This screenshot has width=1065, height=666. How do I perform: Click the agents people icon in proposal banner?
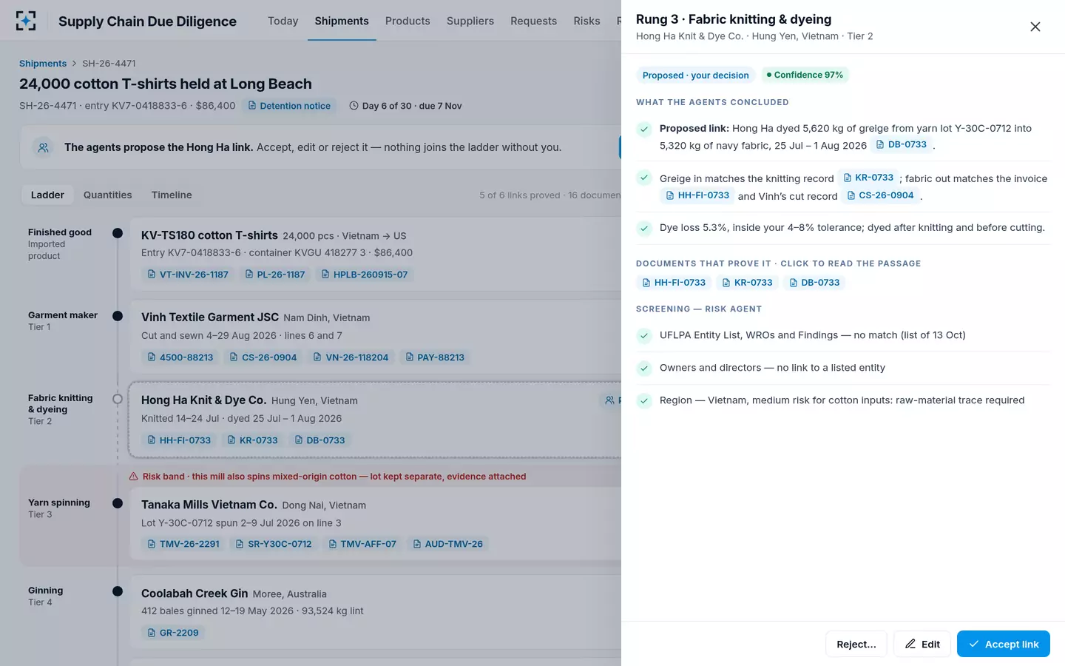pos(44,147)
